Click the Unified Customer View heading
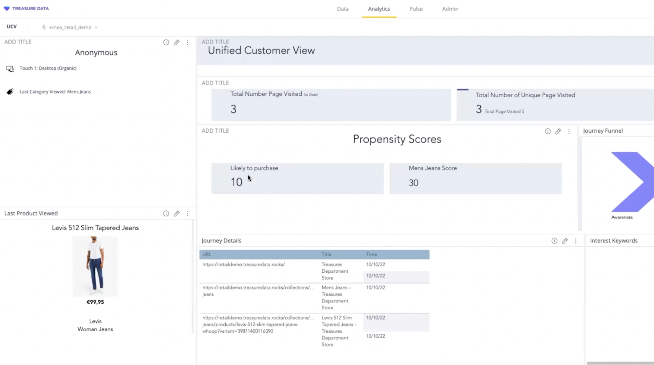This screenshot has width=654, height=365. tap(261, 51)
